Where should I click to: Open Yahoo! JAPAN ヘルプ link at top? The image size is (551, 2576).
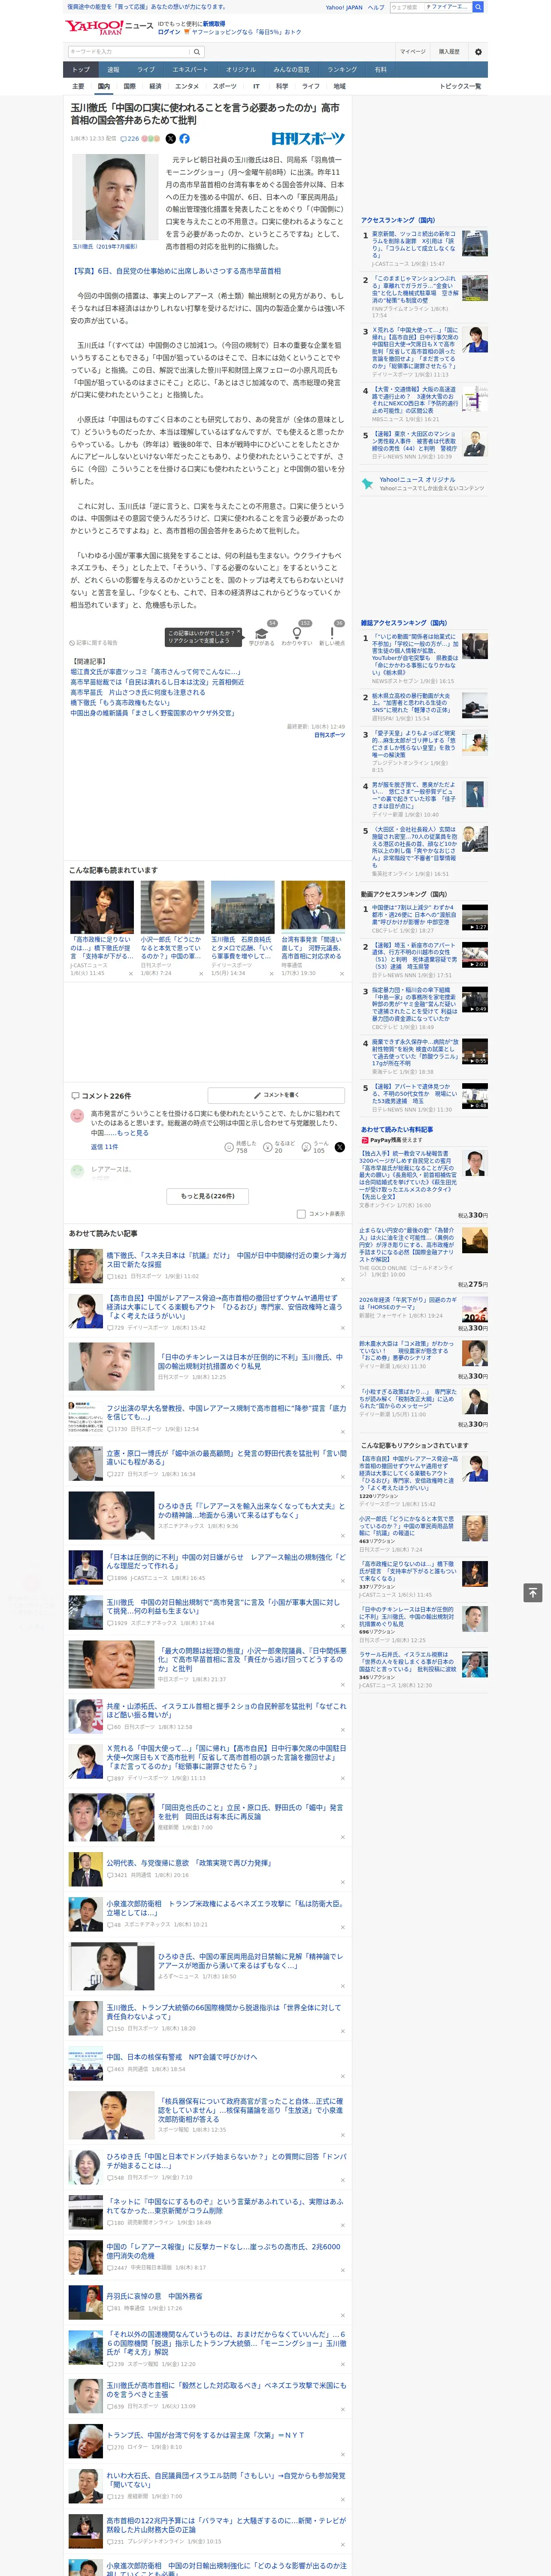(376, 7)
